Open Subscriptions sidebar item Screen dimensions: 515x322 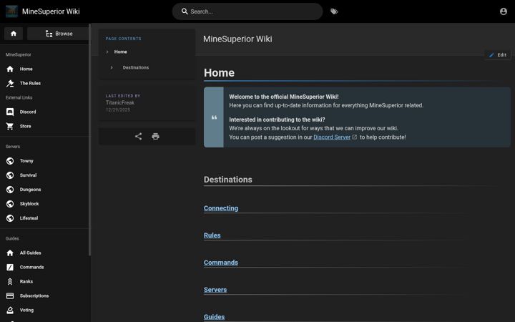pyautogui.click(x=44, y=296)
